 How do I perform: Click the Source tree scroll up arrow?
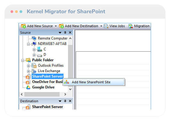(x=70, y=38)
